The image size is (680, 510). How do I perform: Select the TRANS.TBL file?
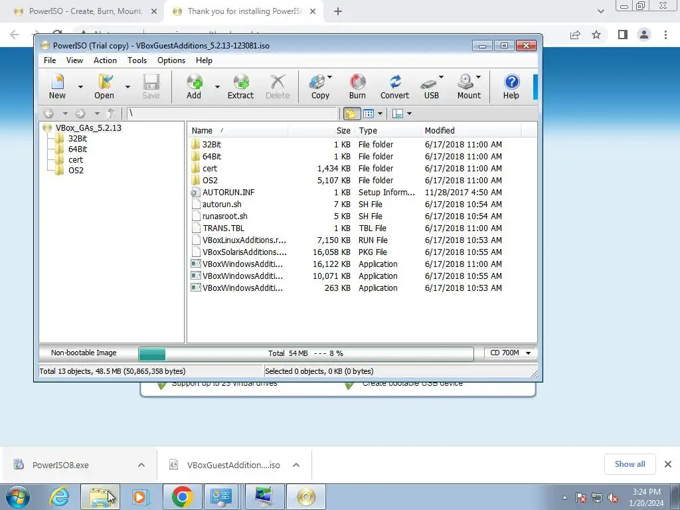[x=223, y=228]
